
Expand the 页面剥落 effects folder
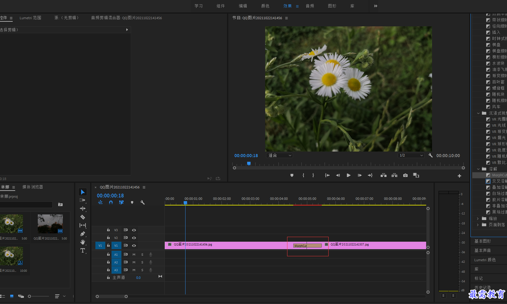tap(478, 225)
